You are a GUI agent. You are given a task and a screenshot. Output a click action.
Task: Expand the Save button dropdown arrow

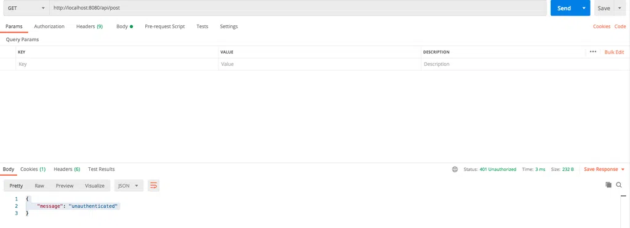619,8
